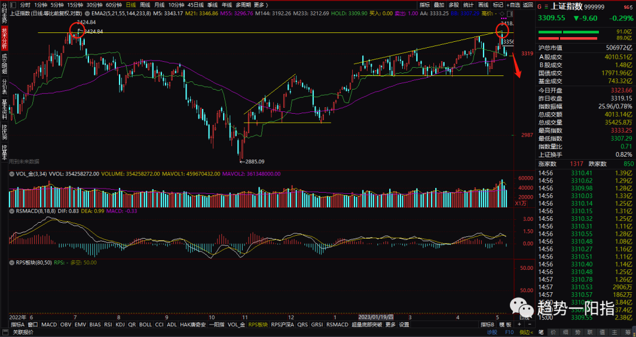Switch to 45日线 timeframe

tap(196, 5)
